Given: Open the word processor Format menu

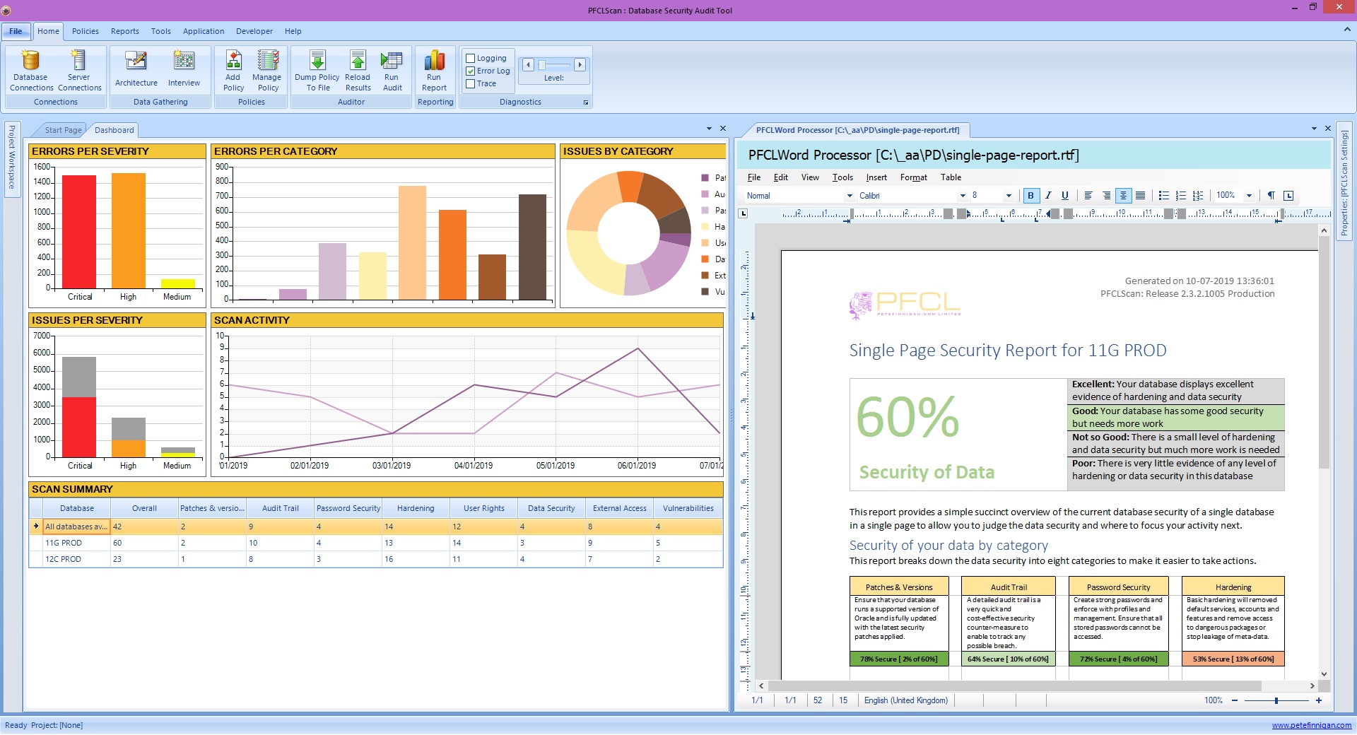Looking at the screenshot, I should [x=914, y=177].
